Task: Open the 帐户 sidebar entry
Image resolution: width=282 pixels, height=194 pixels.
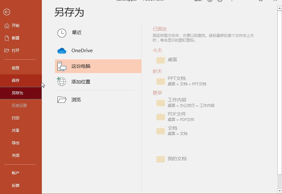Action: tap(16, 173)
